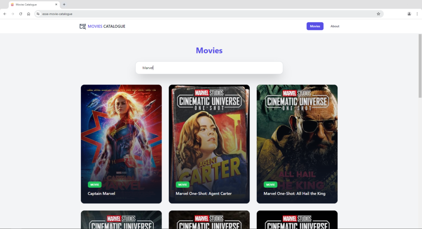The width and height of the screenshot is (422, 229).
Task: Reload the page with refresh icon
Action: (x=21, y=14)
